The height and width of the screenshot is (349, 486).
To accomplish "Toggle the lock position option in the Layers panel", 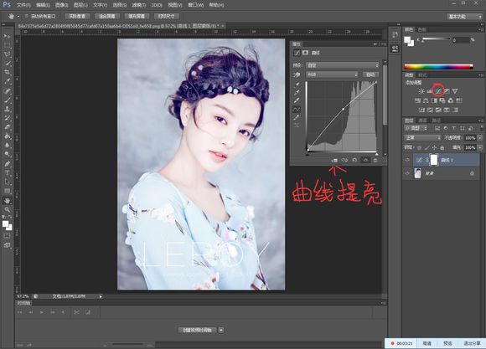I will coord(435,147).
